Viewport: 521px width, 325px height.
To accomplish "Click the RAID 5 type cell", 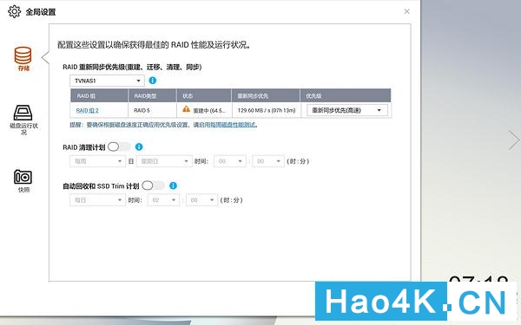I will point(152,110).
